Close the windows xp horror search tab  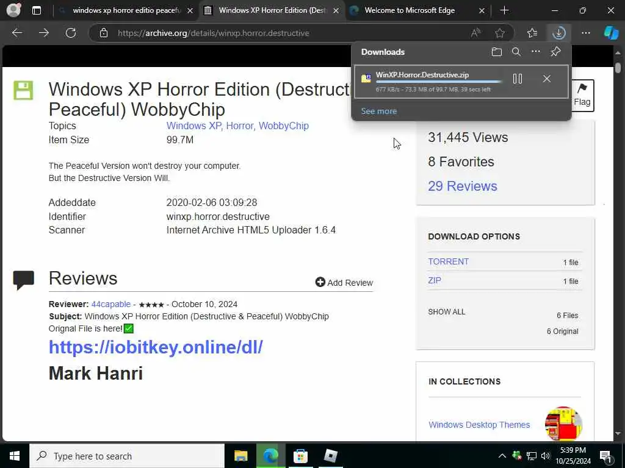190,11
